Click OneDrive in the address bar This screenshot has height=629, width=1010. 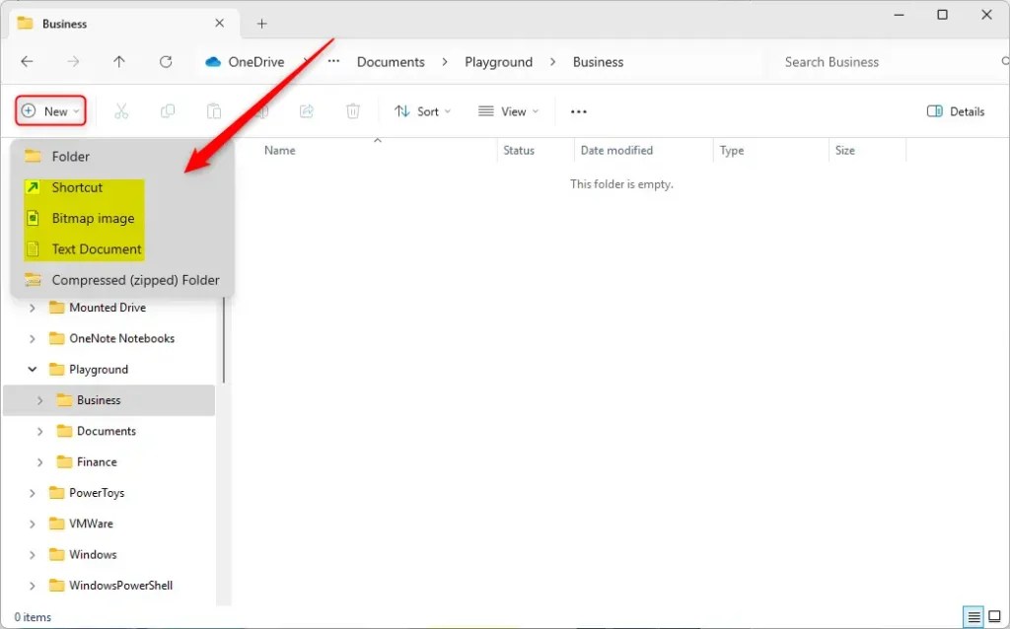(x=256, y=62)
